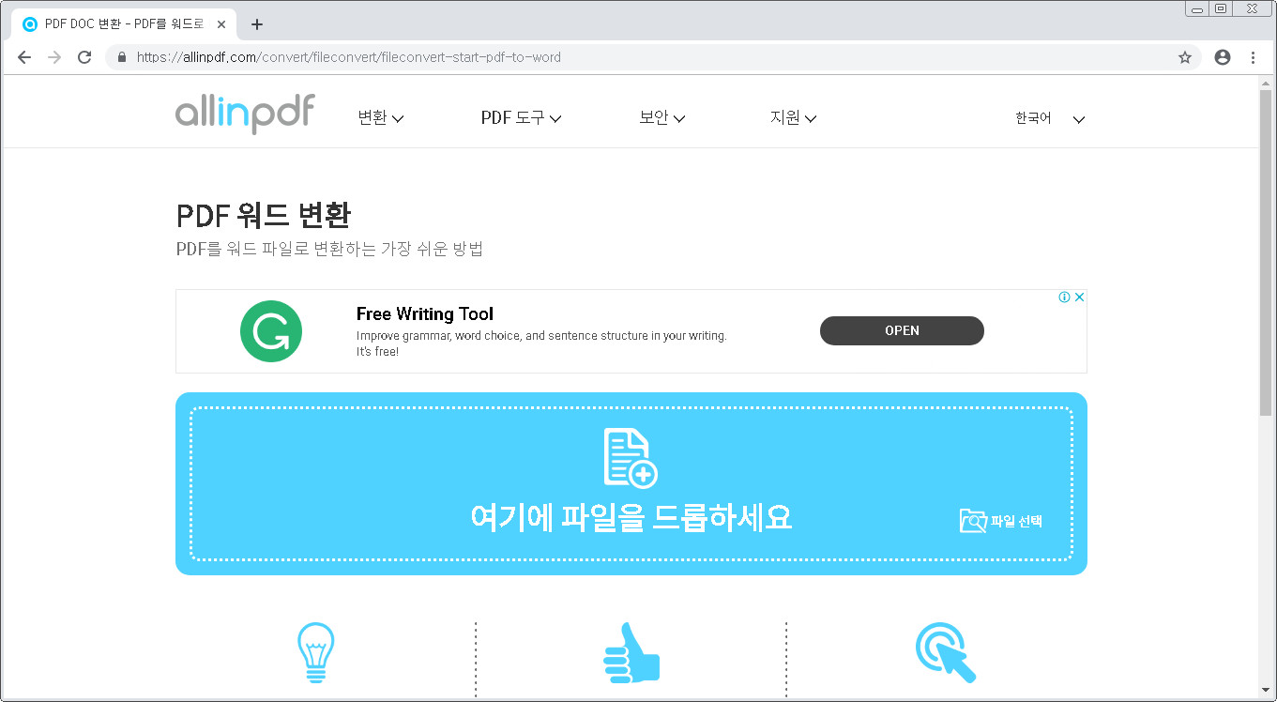Expand the PDF 도구 menu
Viewport: 1277px width, 702px height.
[521, 118]
